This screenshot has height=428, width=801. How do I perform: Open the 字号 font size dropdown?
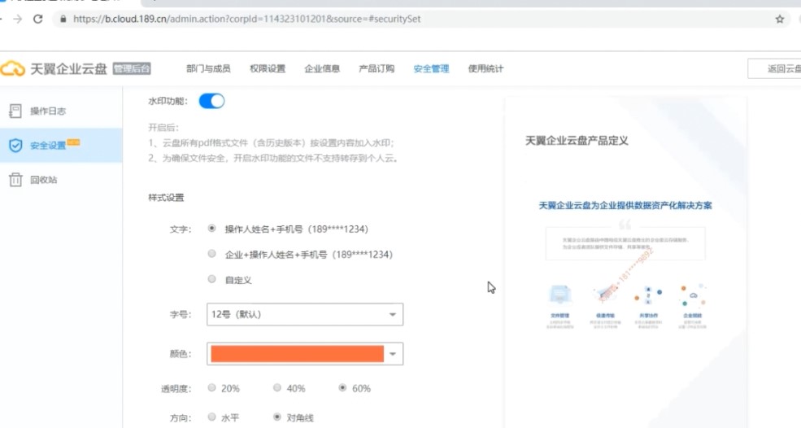tap(305, 314)
